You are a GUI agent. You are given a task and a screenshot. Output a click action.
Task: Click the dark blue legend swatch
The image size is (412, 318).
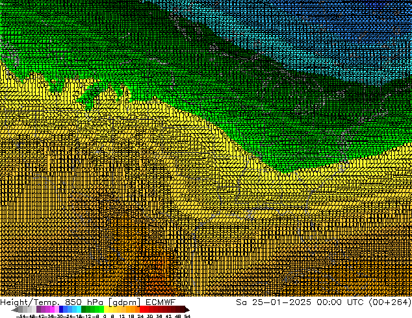[x=61, y=309]
